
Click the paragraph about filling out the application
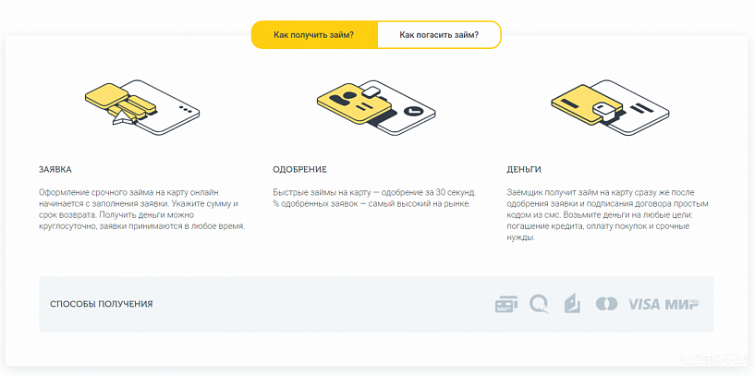click(142, 210)
